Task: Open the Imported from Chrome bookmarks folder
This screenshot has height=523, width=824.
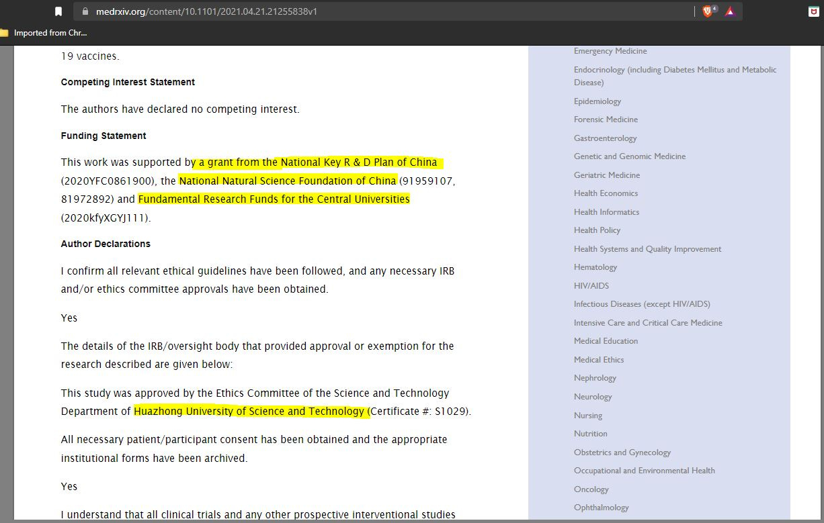Action: tap(44, 33)
